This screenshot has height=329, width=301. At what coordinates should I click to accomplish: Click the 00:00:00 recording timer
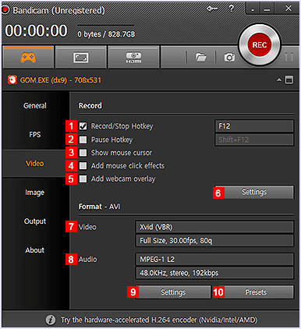(x=36, y=30)
